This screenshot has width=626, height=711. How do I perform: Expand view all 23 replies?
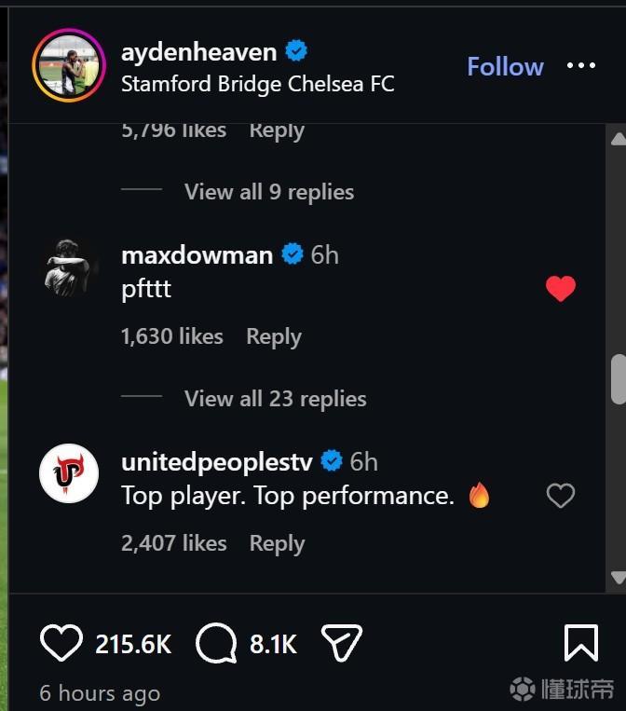[275, 399]
